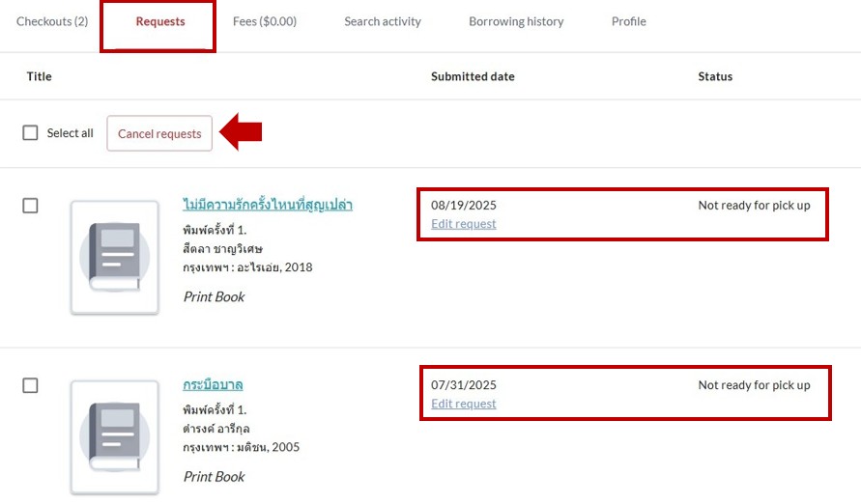Go to the Fees ($0.00) tab
The image size is (861, 504).
click(x=265, y=21)
